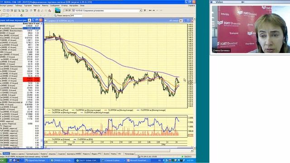
Task: Click the red triangle alert toolbar icon
Action: pyautogui.click(x=49, y=10)
